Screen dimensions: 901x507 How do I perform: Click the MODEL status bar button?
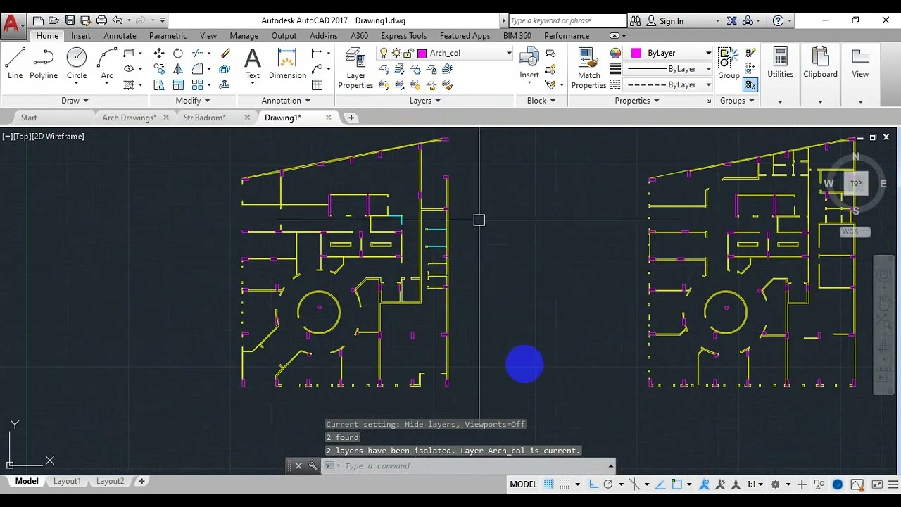(x=523, y=484)
